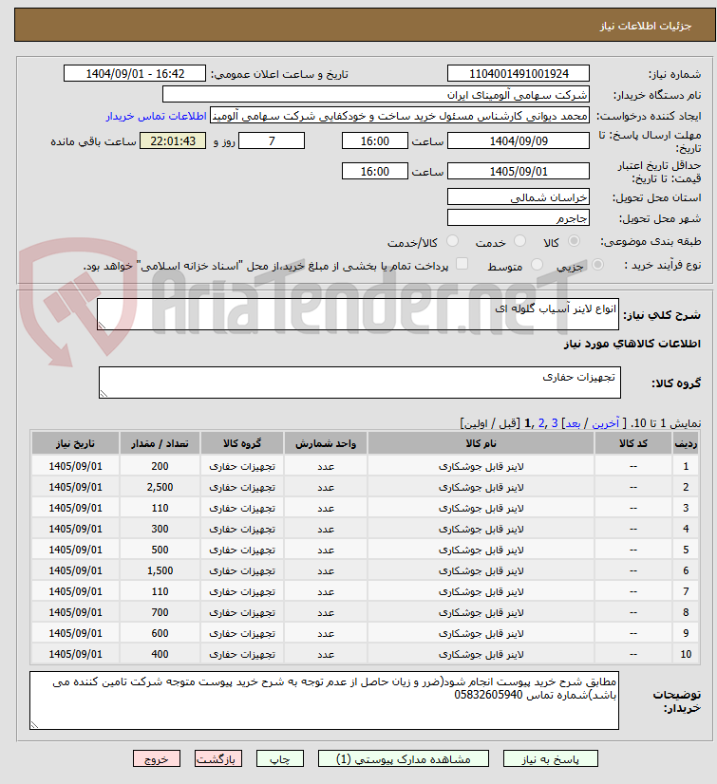The height and width of the screenshot is (784, 717).
Task: Go to page 3 of items
Action: click(x=555, y=423)
